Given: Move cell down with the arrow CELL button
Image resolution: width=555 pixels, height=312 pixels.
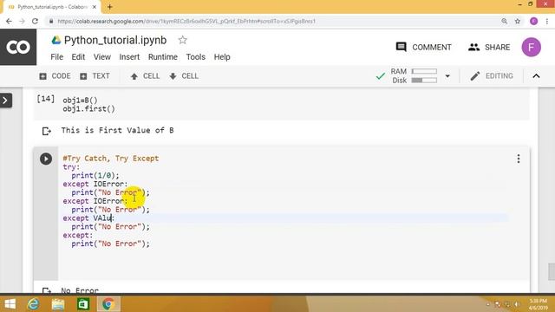Looking at the screenshot, I should [184, 76].
